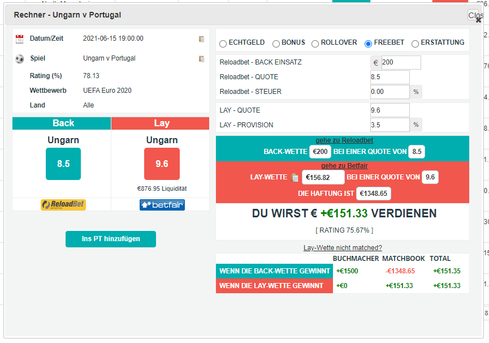Screen dimensions: 489x343
Task: Choose the ROLLOVER radio button
Action: click(x=315, y=44)
